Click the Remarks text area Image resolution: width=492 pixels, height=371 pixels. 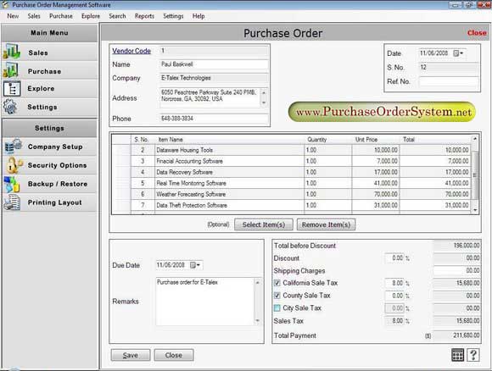(205, 302)
